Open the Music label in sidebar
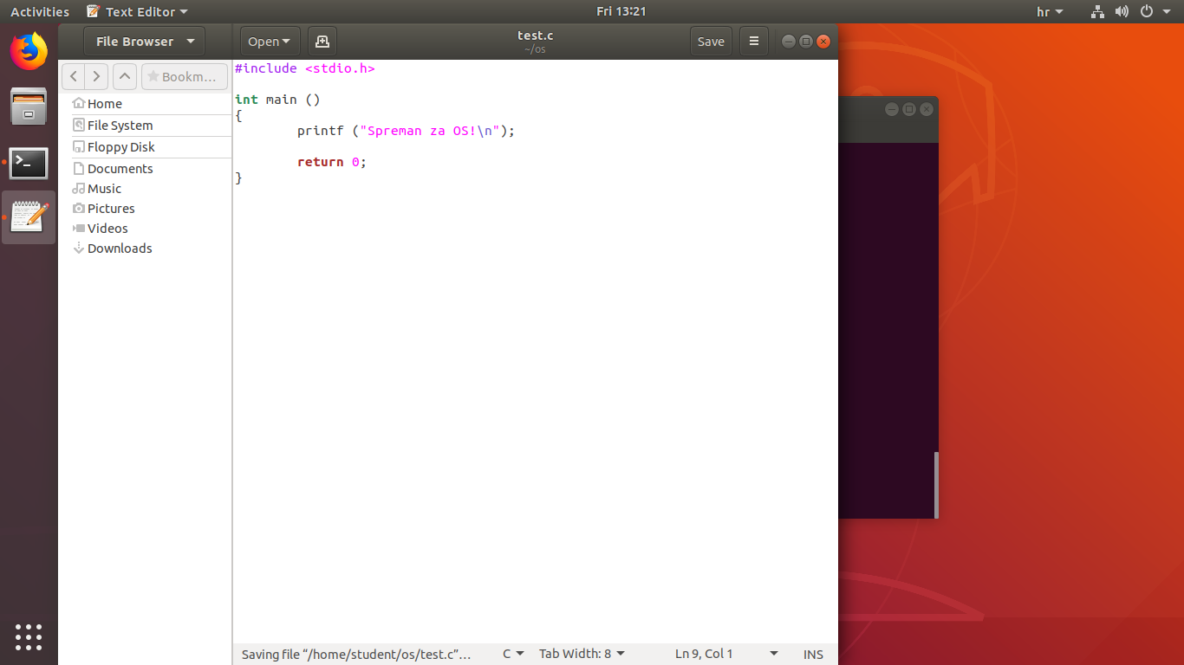 104,188
